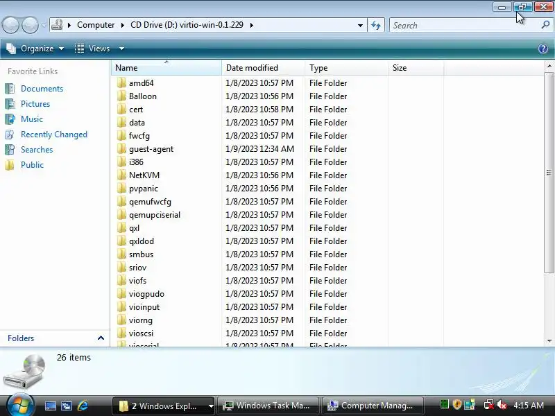Select the sriov folder name
The width and height of the screenshot is (555, 416).
click(137, 268)
